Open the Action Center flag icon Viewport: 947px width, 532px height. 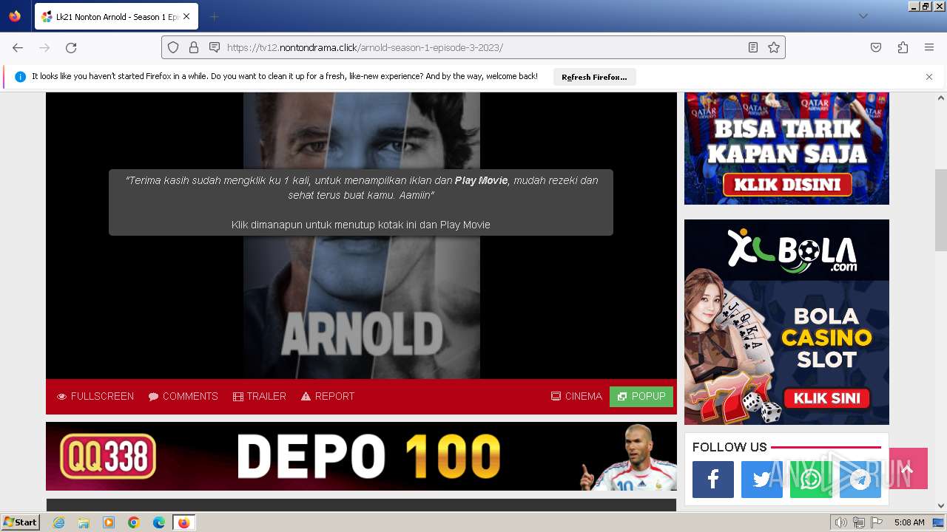(x=877, y=522)
